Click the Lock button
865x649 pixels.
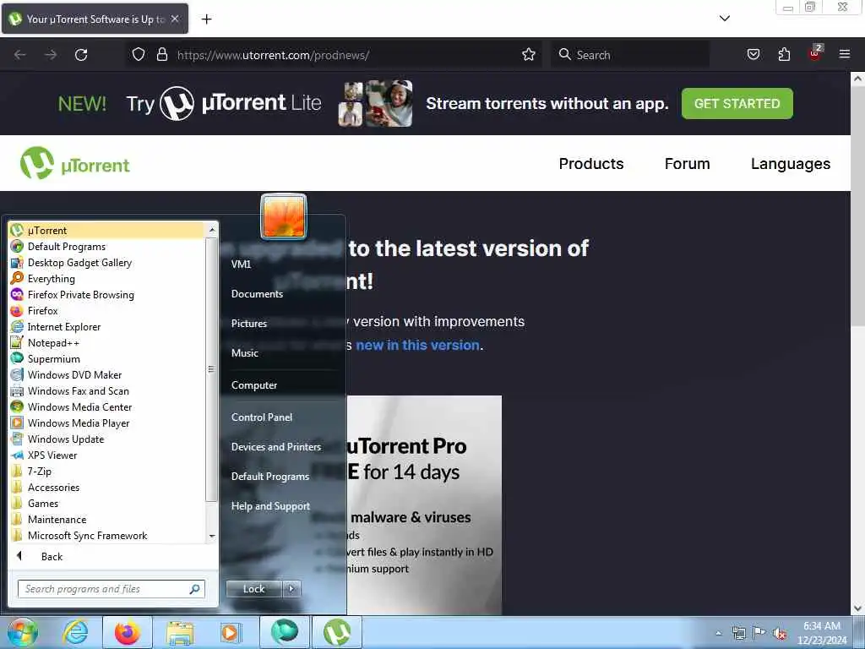[x=253, y=589]
